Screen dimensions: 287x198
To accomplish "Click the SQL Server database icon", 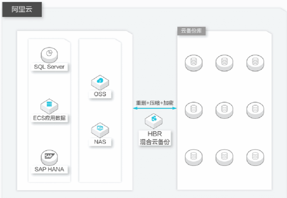I will click(x=49, y=55).
